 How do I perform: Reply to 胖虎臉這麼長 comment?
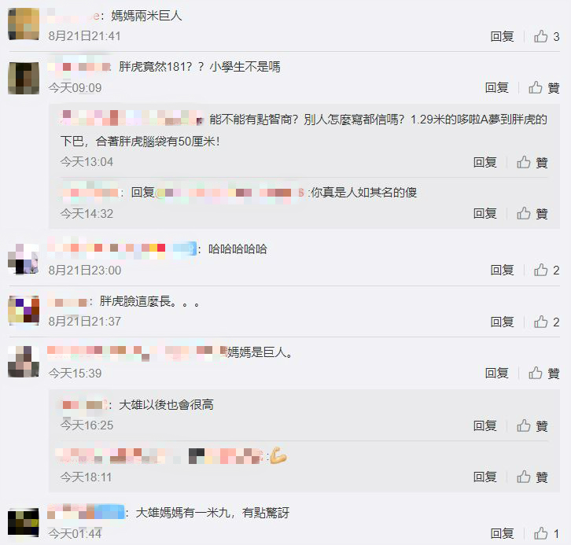[502, 322]
